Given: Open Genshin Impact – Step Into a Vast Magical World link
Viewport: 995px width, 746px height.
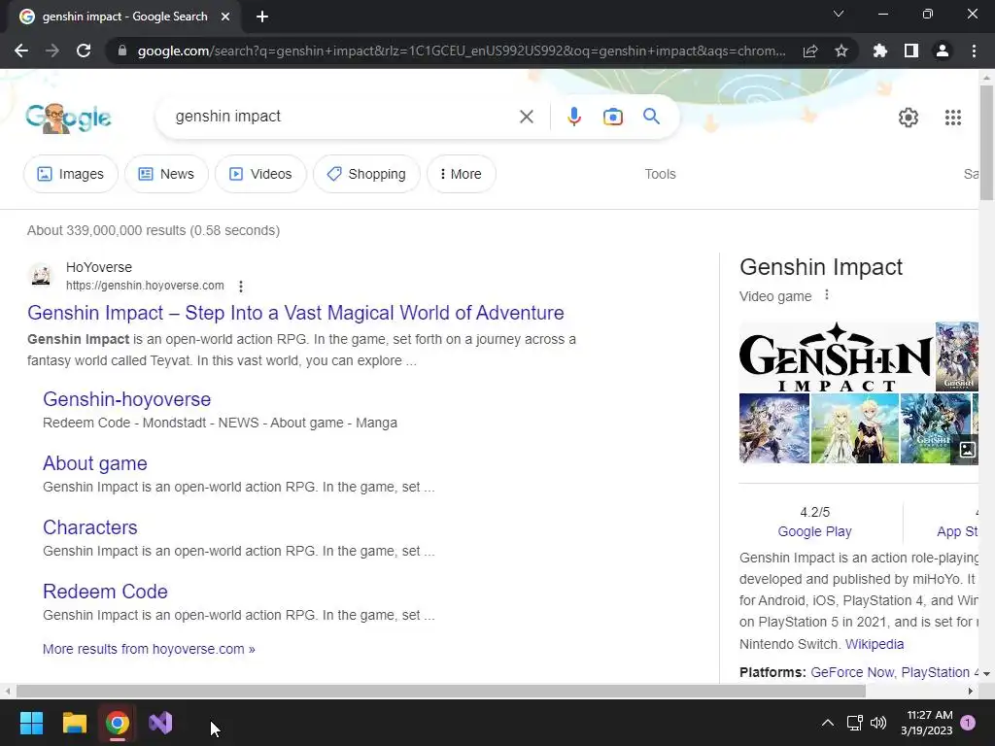Looking at the screenshot, I should (295, 313).
